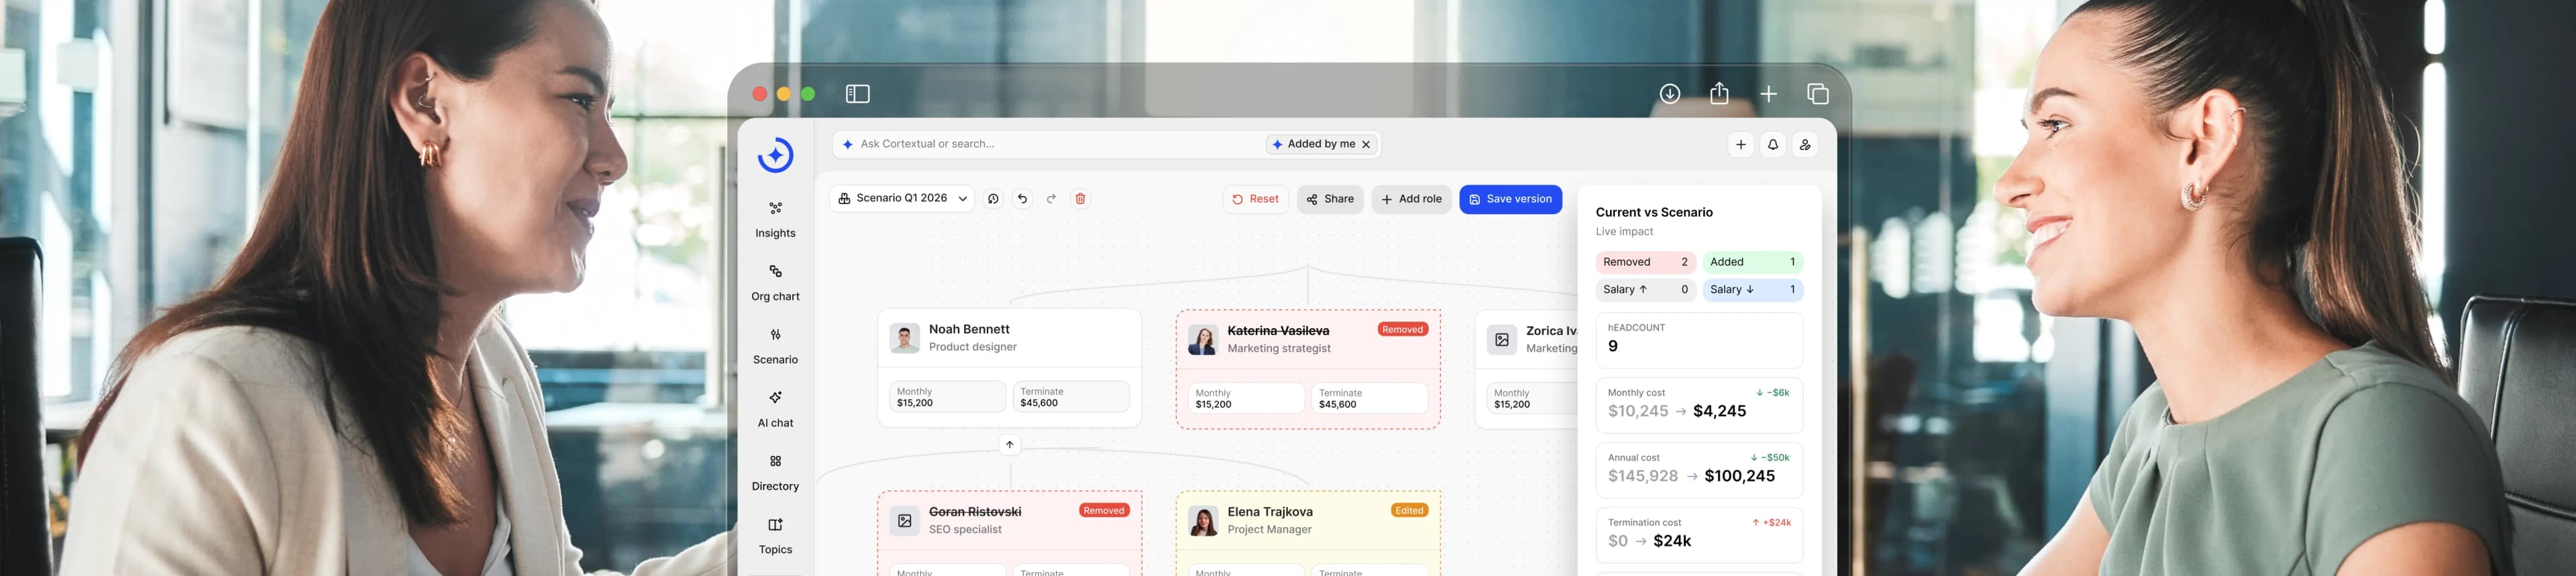
Task: Expand the Scenario Q1 2026 dropdown
Action: [x=902, y=199]
